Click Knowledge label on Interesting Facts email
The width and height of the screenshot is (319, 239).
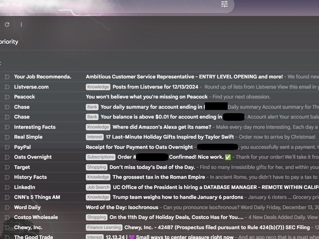coord(98,127)
